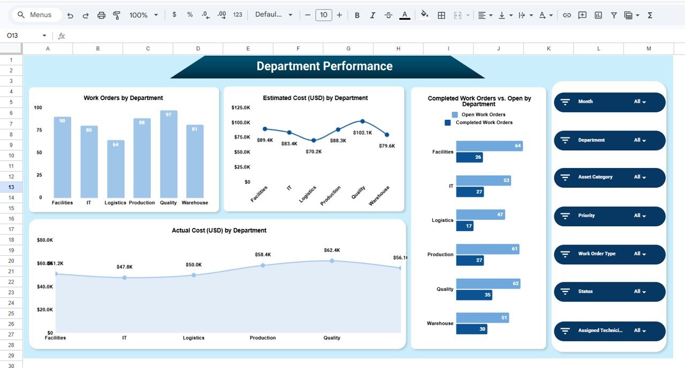This screenshot has width=685, height=368.
Task: Select the paint format tool
Action: click(117, 15)
